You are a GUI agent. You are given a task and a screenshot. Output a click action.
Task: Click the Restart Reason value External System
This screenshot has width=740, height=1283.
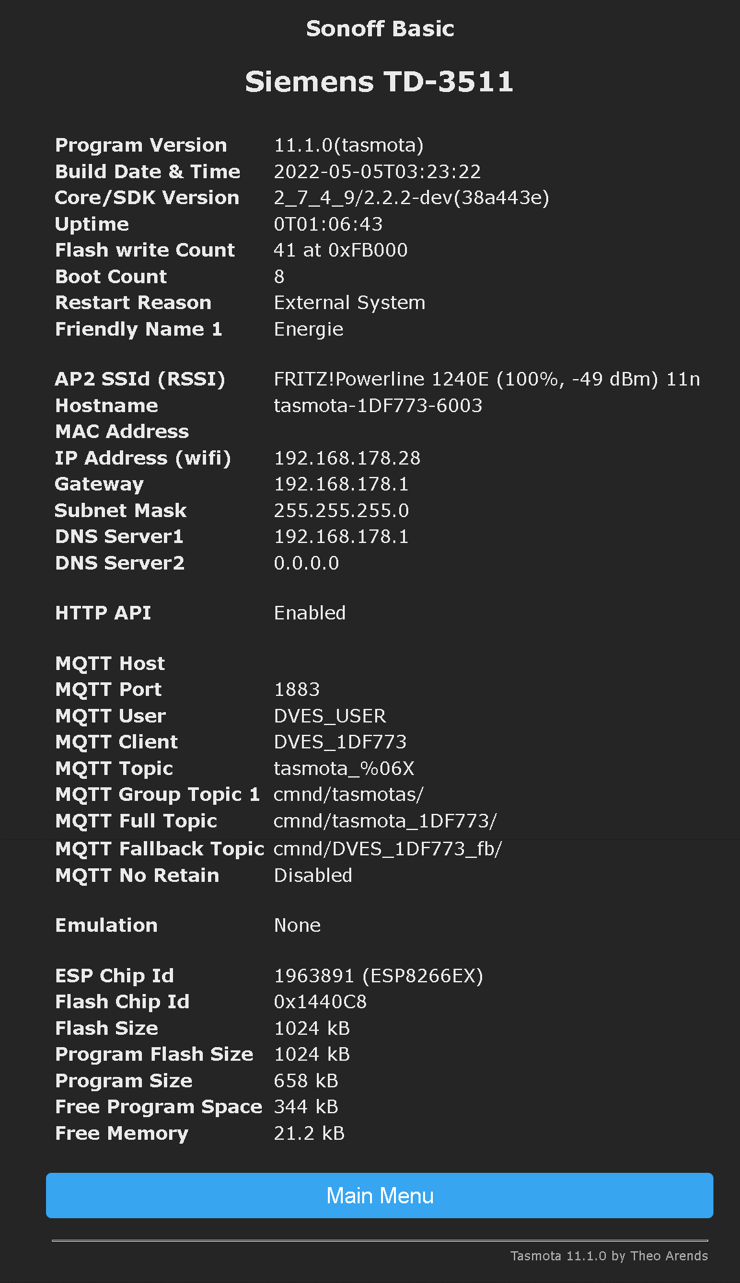pyautogui.click(x=349, y=303)
